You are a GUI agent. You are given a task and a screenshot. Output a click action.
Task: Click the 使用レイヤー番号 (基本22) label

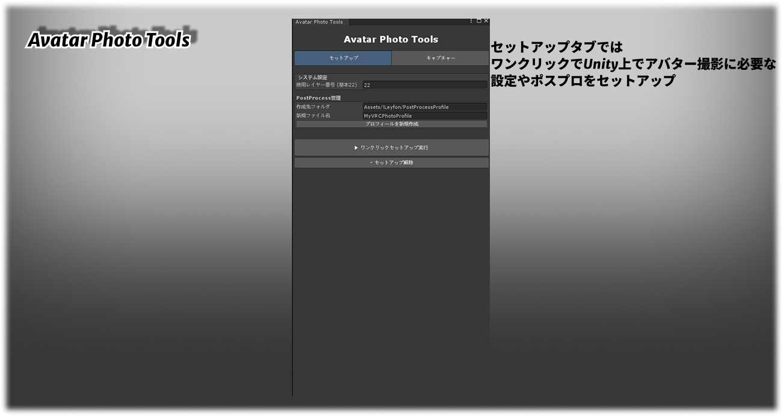[x=327, y=85]
